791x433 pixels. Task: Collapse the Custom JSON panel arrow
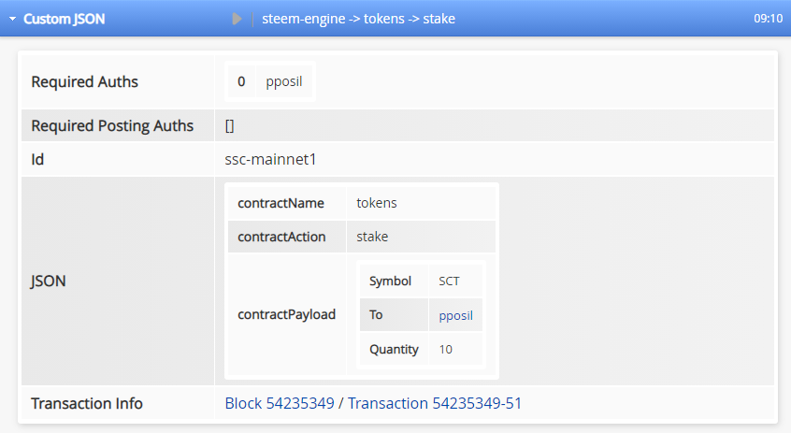pos(13,19)
